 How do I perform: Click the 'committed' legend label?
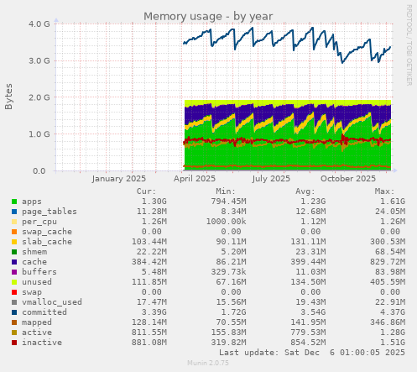(44, 312)
